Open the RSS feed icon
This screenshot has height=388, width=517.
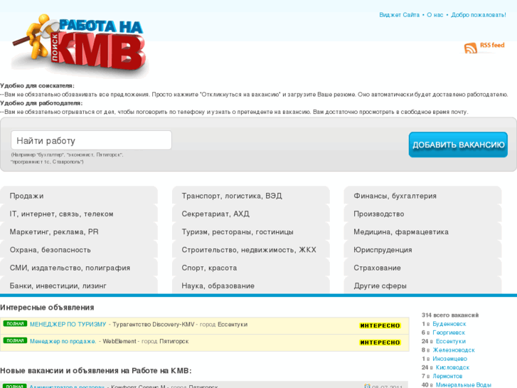(471, 48)
